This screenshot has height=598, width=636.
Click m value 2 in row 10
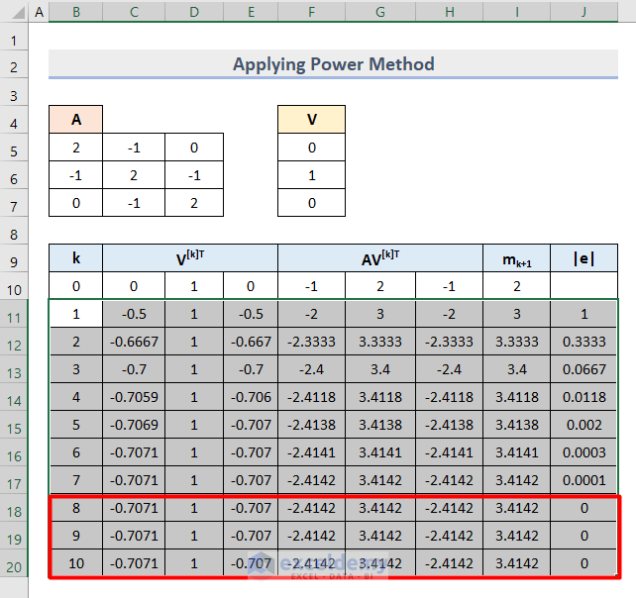(516, 286)
